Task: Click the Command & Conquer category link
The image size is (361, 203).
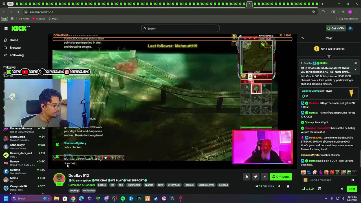Action: tap(82, 185)
